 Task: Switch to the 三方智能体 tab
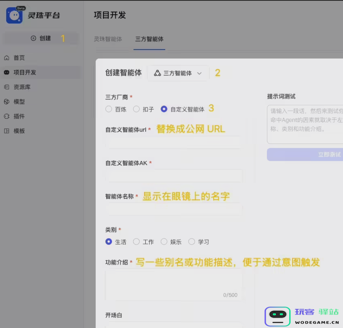coord(149,39)
